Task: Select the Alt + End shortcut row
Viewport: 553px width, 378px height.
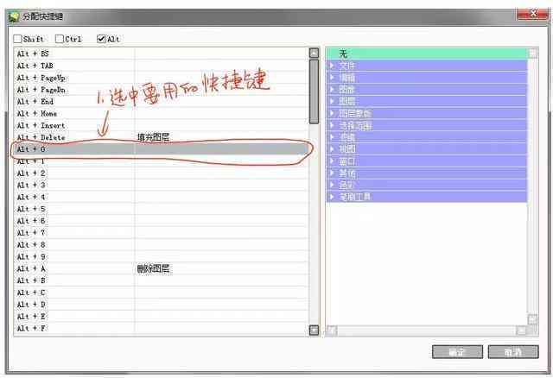Action: pos(162,102)
